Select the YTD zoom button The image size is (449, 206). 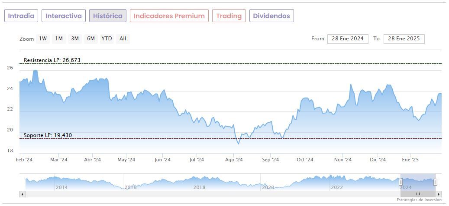pyautogui.click(x=107, y=39)
